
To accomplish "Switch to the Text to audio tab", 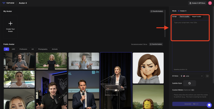I will (x=184, y=17).
